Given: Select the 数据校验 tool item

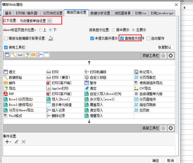Looking at the screenshot, I should [x=25, y=77].
